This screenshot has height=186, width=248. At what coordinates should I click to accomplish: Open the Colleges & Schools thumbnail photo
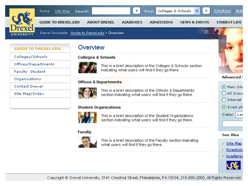click(87, 68)
